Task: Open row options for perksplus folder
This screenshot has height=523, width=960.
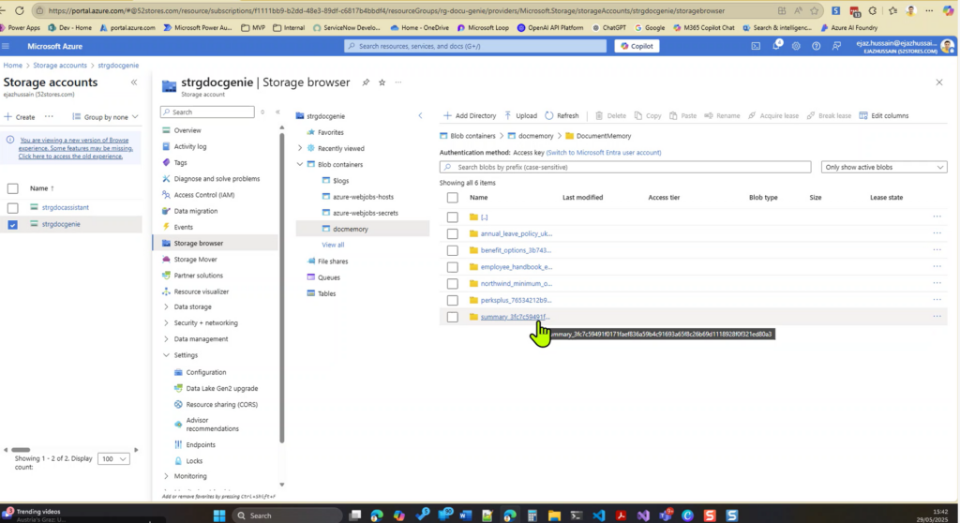Action: (937, 300)
